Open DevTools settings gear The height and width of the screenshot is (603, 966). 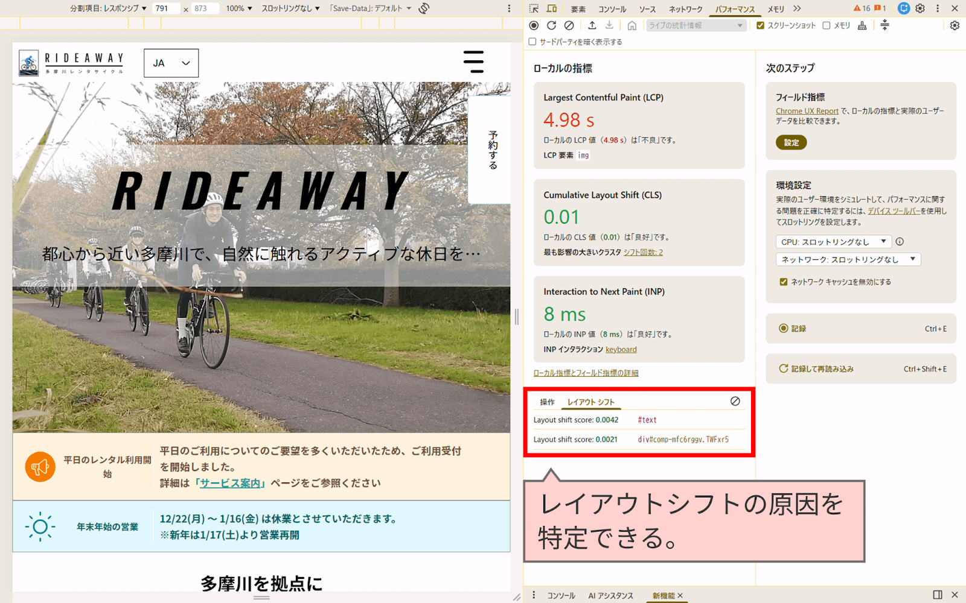tap(920, 8)
